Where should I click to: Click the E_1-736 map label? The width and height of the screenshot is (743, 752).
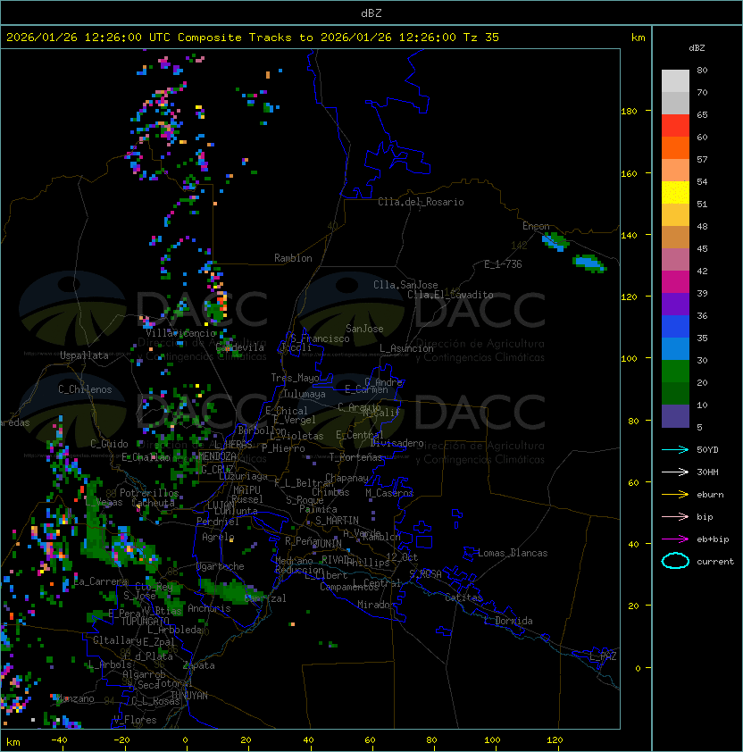click(x=503, y=264)
